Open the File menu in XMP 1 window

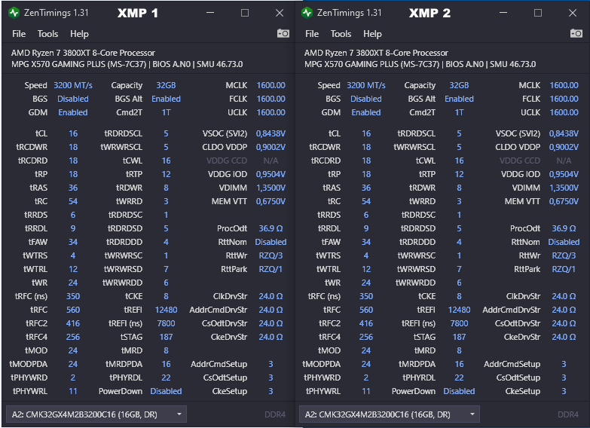click(19, 34)
